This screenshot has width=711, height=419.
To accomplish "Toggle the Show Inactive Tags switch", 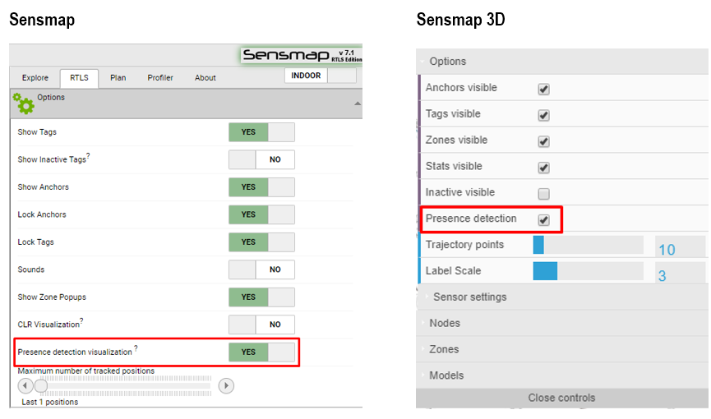I will [x=261, y=159].
